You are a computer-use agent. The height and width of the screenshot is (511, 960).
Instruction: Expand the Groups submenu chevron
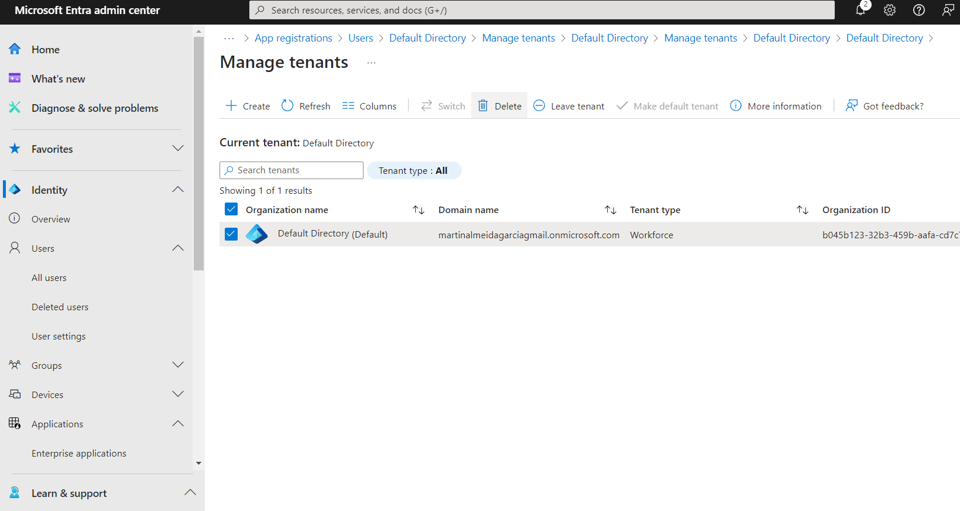(178, 365)
